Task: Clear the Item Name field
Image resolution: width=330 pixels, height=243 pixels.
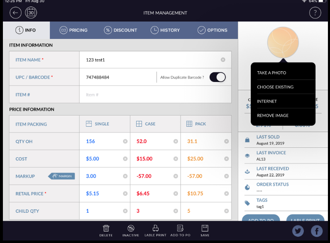Action: pos(223,60)
